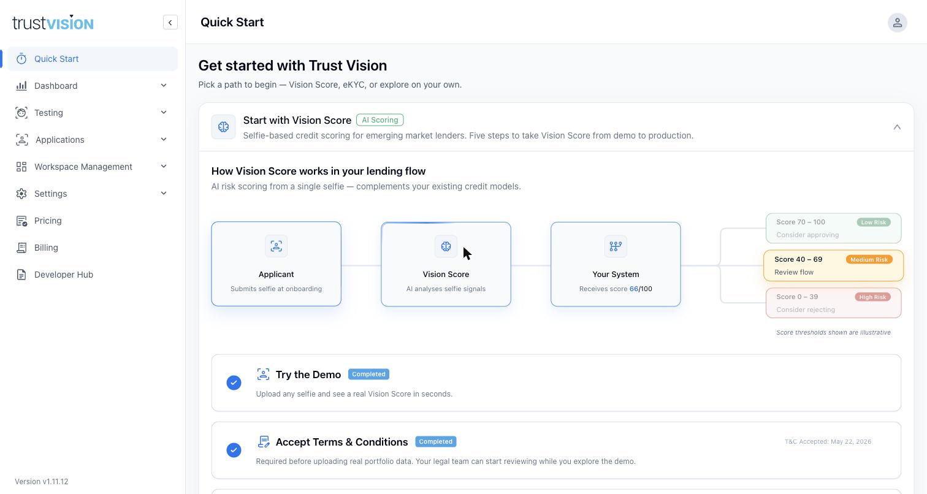Open the Pricing page
Viewport: 927px width, 494px height.
click(x=93, y=221)
